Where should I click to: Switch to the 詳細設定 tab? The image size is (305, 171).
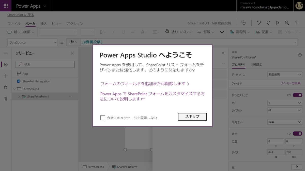pos(256,65)
